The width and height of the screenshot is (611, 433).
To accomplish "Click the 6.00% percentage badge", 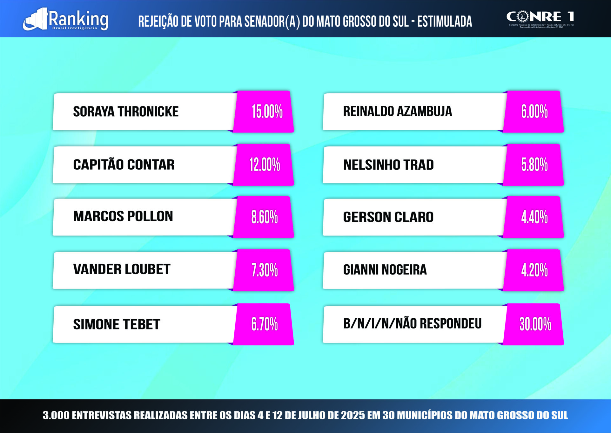I will click(x=534, y=112).
